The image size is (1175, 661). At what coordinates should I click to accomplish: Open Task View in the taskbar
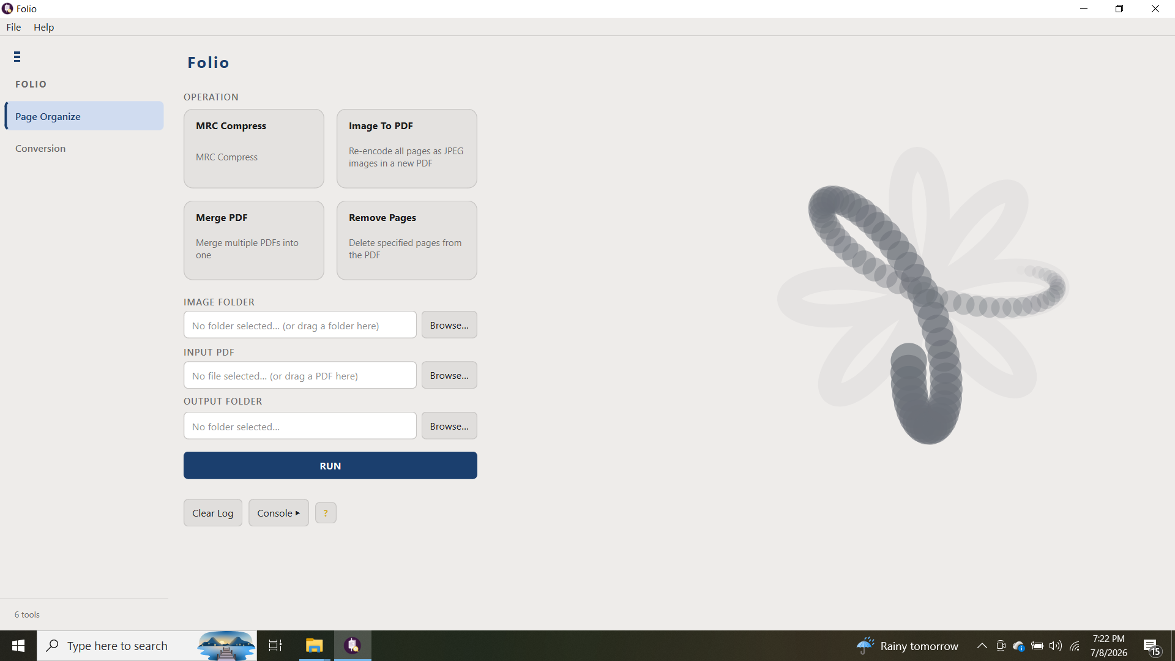(275, 646)
